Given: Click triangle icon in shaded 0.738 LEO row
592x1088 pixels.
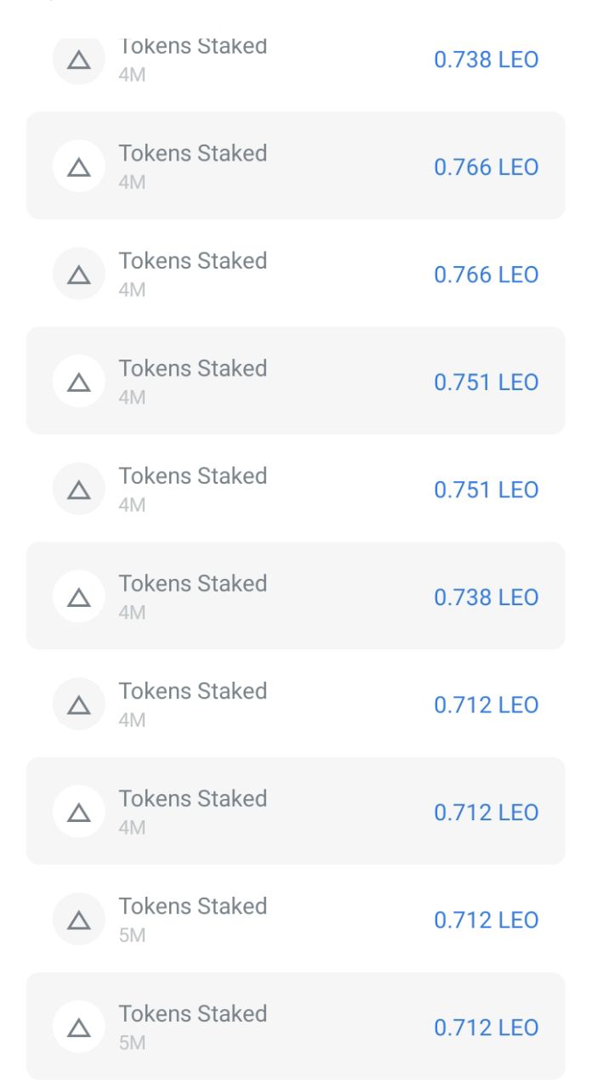Looking at the screenshot, I should [79, 597].
